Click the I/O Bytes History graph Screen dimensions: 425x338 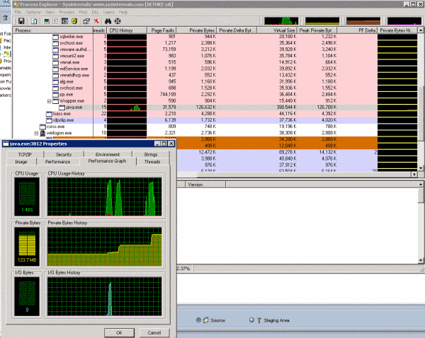(105, 296)
